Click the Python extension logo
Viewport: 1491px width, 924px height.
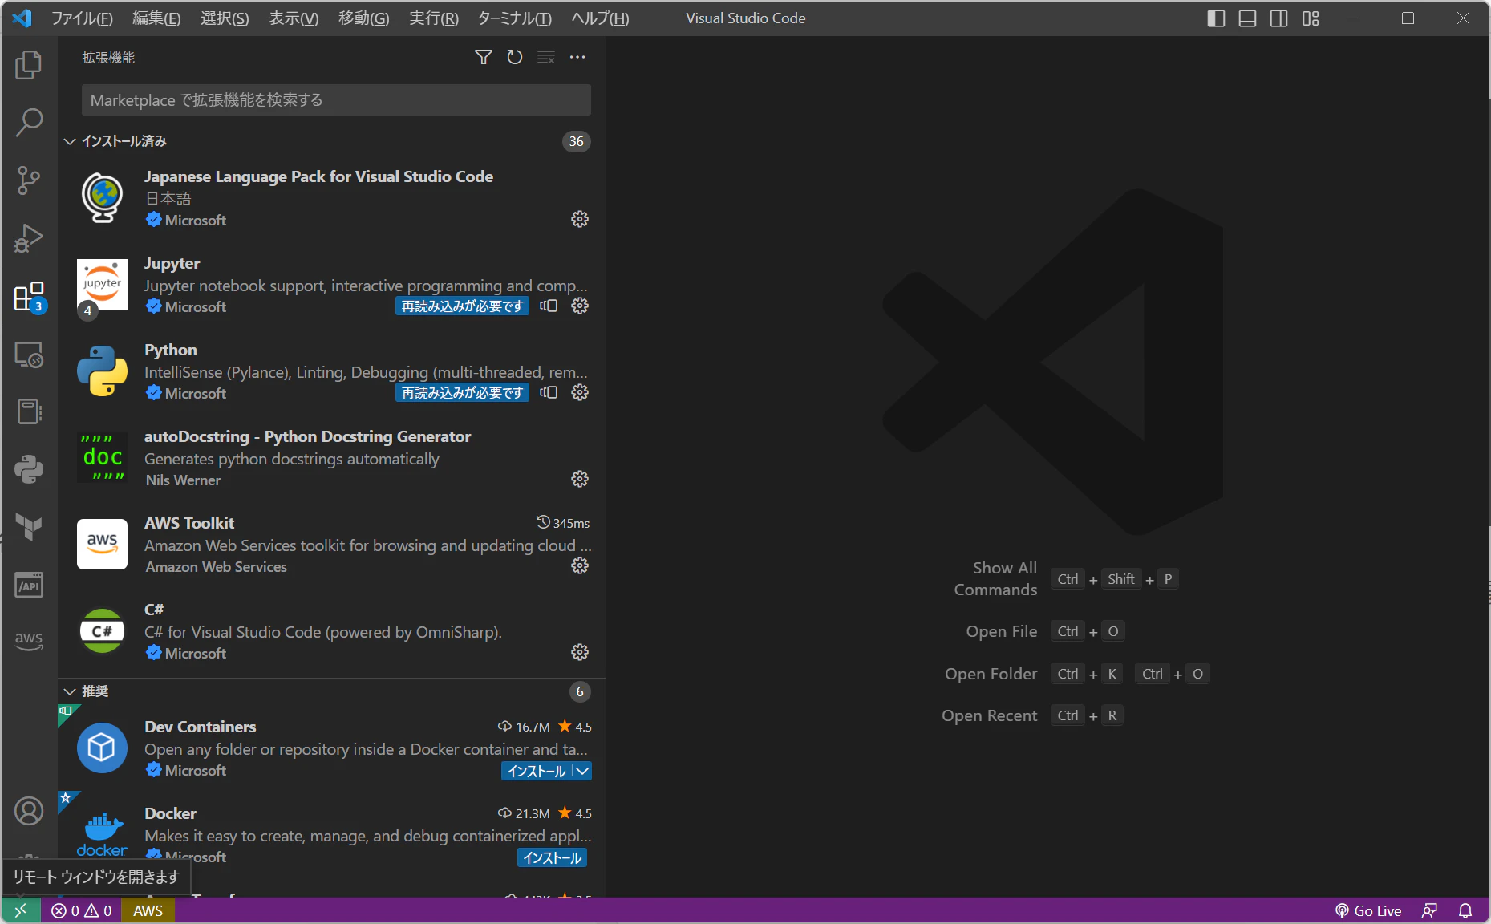[x=102, y=371]
